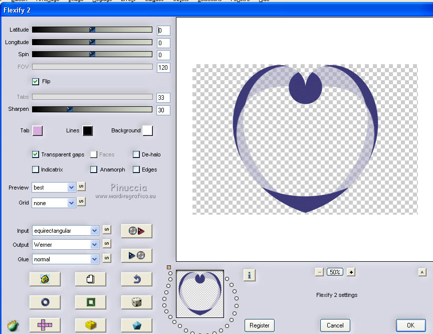Click the disabled Faces checkbox

pyautogui.click(x=94, y=154)
